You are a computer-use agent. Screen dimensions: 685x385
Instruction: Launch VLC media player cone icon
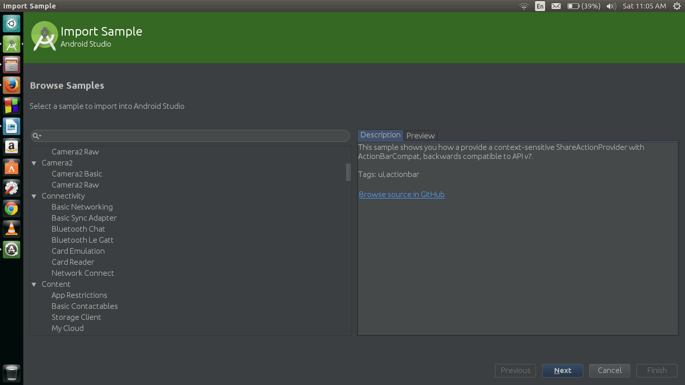point(12,229)
